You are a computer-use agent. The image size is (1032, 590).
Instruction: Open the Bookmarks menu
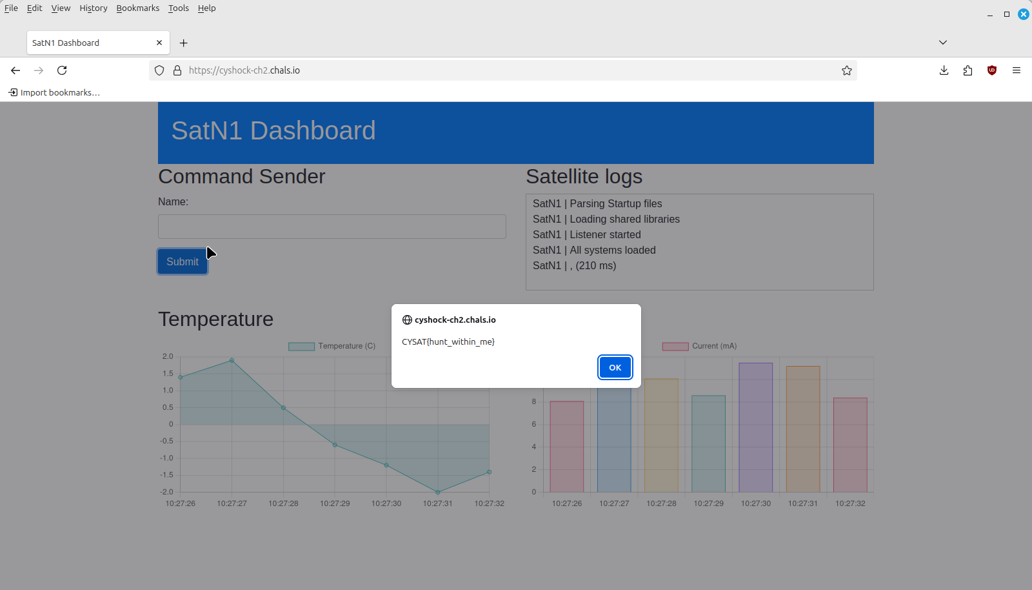(137, 8)
